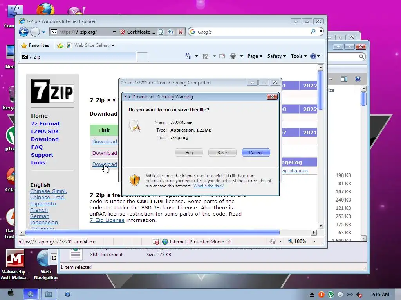Open the FAQ link
Screen dimensions: 401x300
tap(37, 147)
